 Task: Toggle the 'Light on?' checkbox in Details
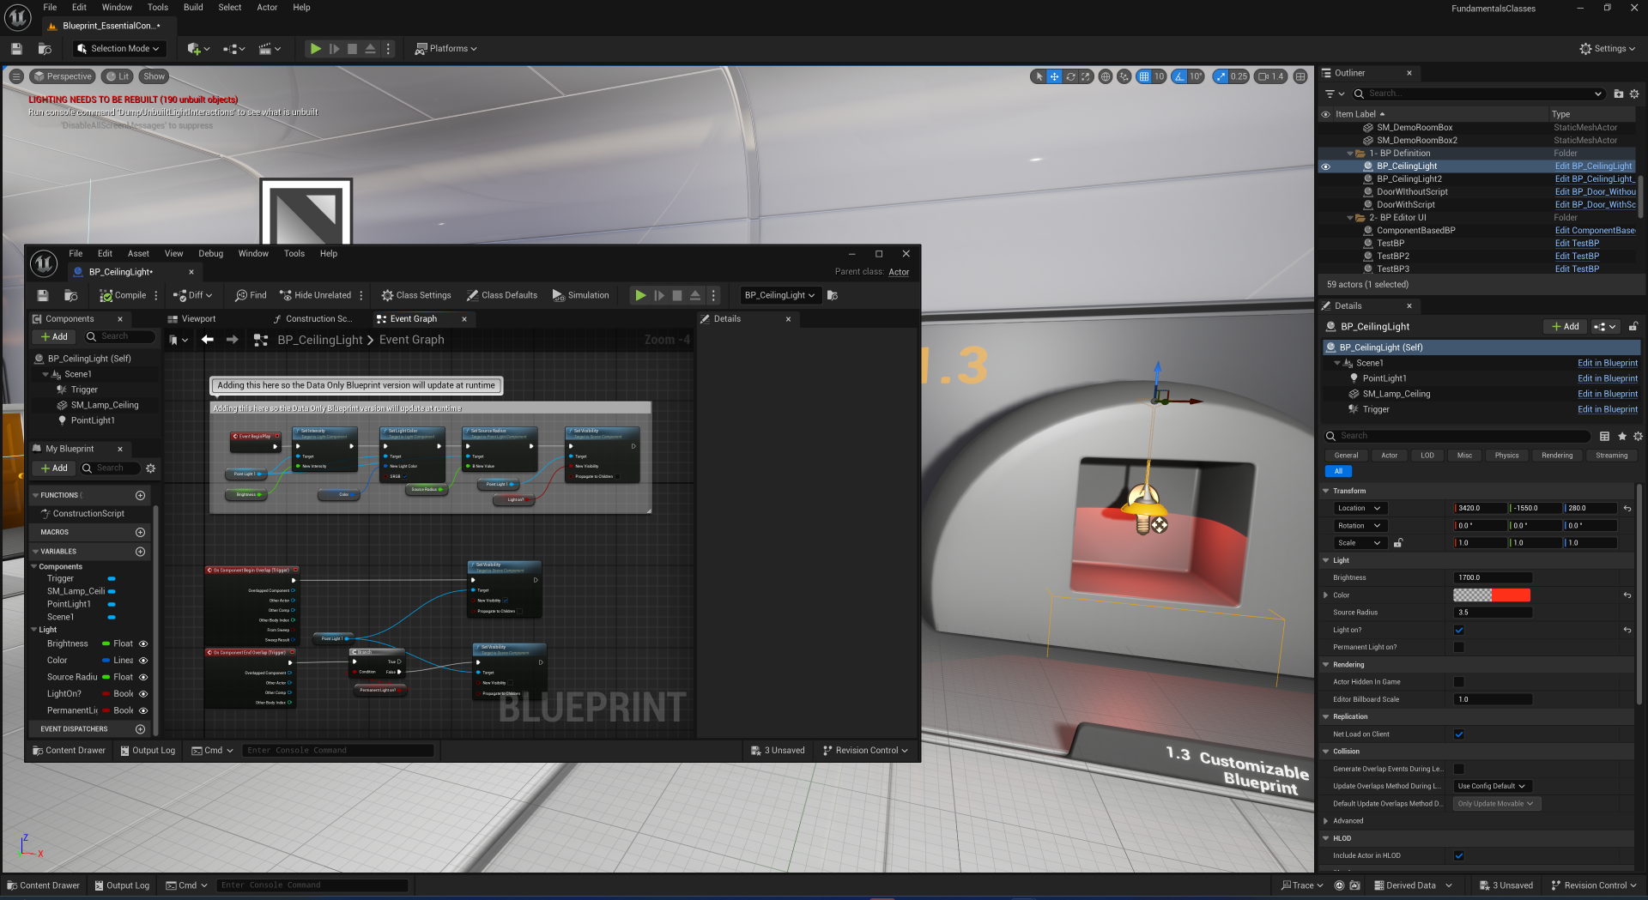click(1458, 630)
